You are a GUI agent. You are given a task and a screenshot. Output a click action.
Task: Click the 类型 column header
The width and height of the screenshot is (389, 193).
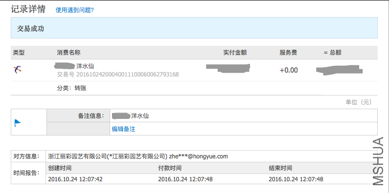click(19, 52)
